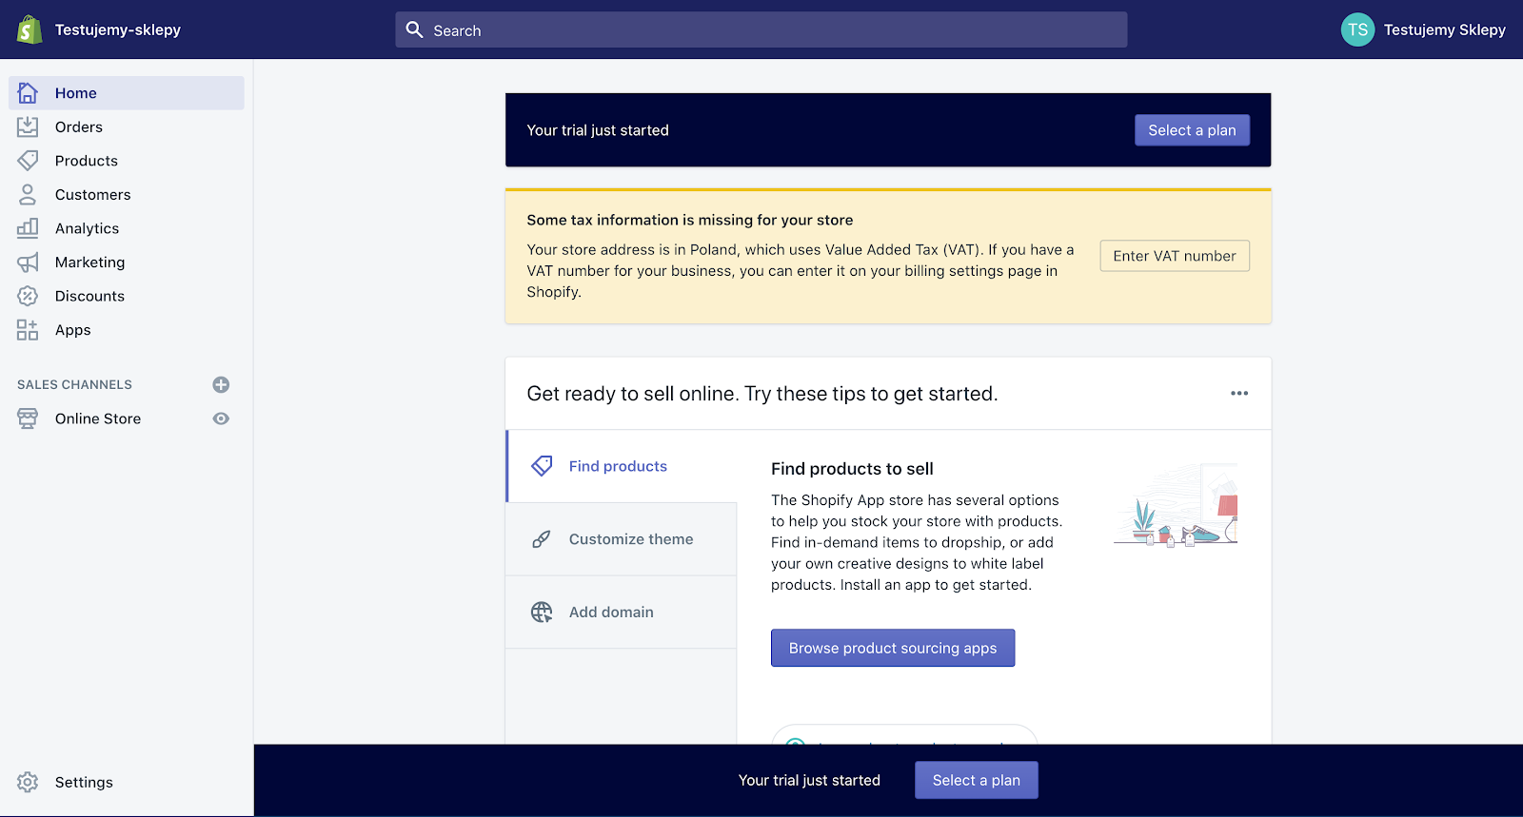Click the TS account avatar
The image size is (1523, 817).
tap(1356, 29)
